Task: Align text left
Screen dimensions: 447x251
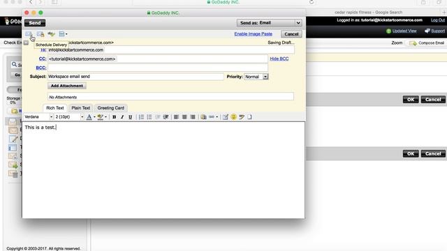Action: (x=176, y=117)
